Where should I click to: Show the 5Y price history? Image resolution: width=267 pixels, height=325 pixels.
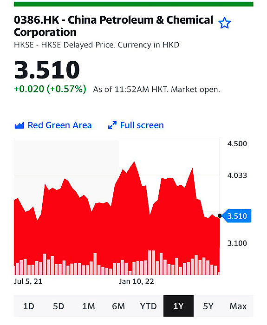(x=208, y=306)
